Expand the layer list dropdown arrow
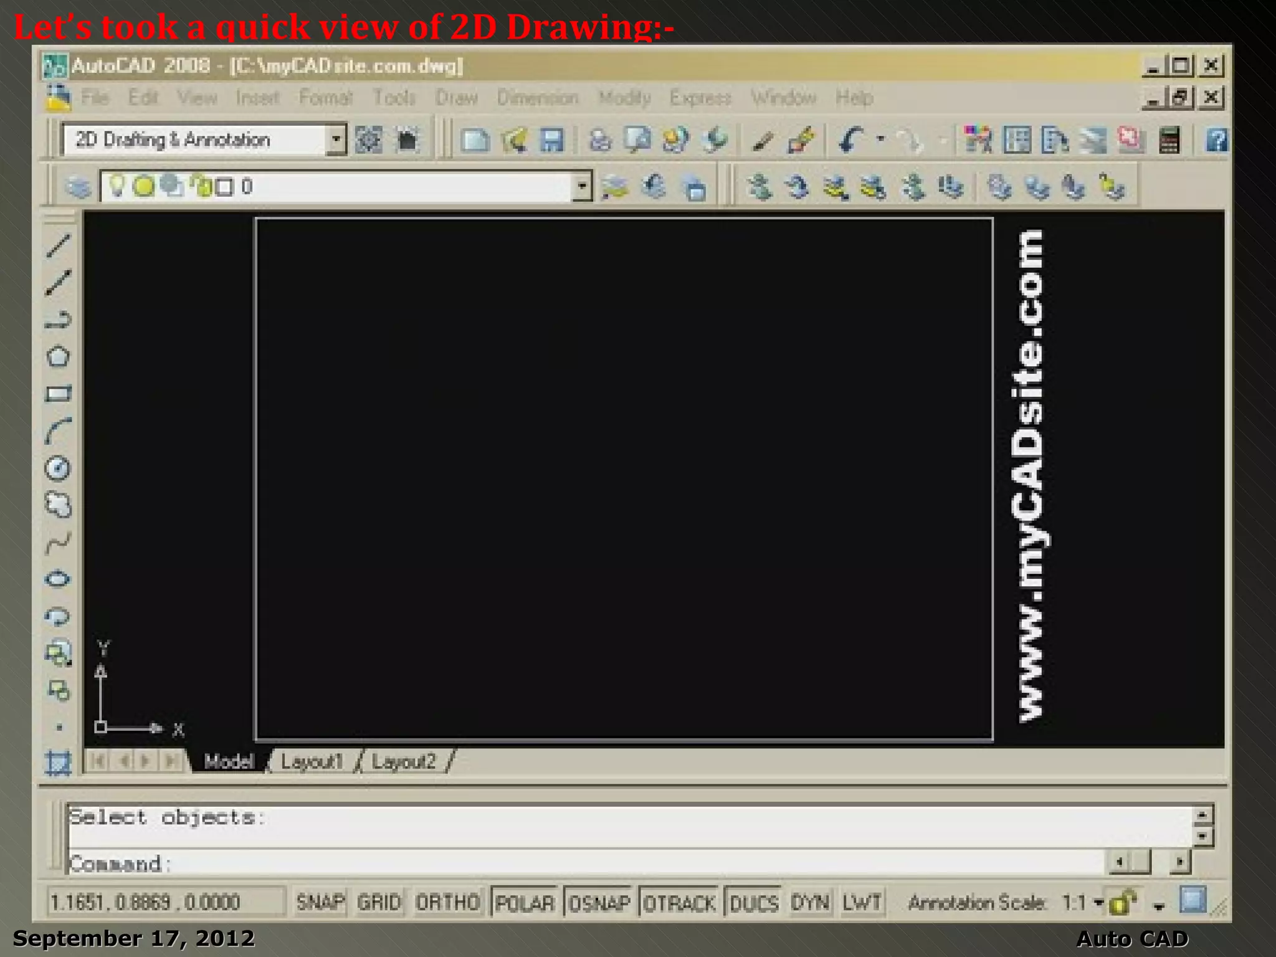Viewport: 1276px width, 957px height. 582,186
